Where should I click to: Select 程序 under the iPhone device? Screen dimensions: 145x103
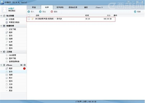(13, 68)
